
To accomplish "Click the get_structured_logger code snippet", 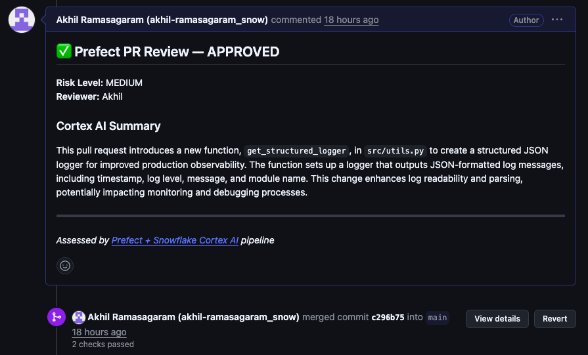I will pyautogui.click(x=296, y=151).
